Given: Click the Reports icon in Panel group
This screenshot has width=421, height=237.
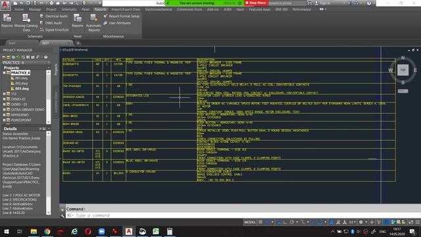Looking at the screenshot, I should [x=78, y=20].
